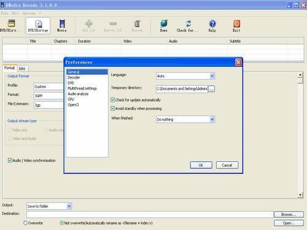Click the Video column header

pyautogui.click(x=144, y=41)
